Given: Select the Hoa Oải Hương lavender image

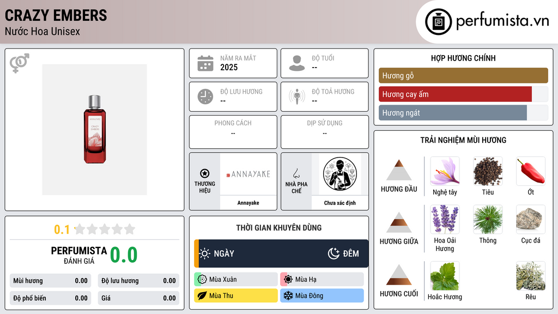Looking at the screenshot, I should click(x=445, y=219).
